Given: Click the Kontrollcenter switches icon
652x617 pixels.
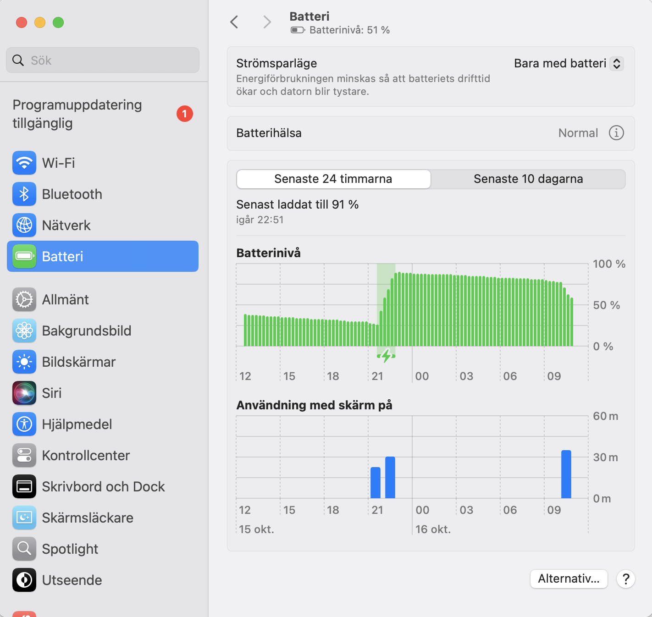Looking at the screenshot, I should point(24,455).
